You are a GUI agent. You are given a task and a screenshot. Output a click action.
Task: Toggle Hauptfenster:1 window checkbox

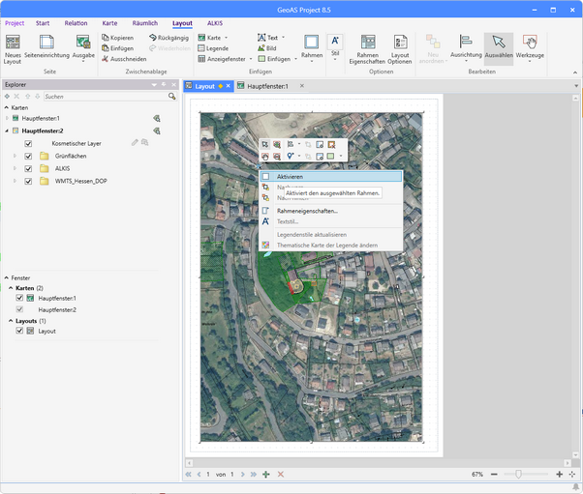(19, 298)
